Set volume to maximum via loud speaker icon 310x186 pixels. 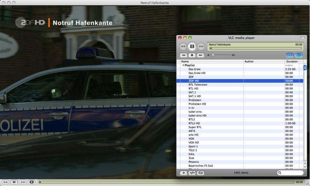pos(234,55)
